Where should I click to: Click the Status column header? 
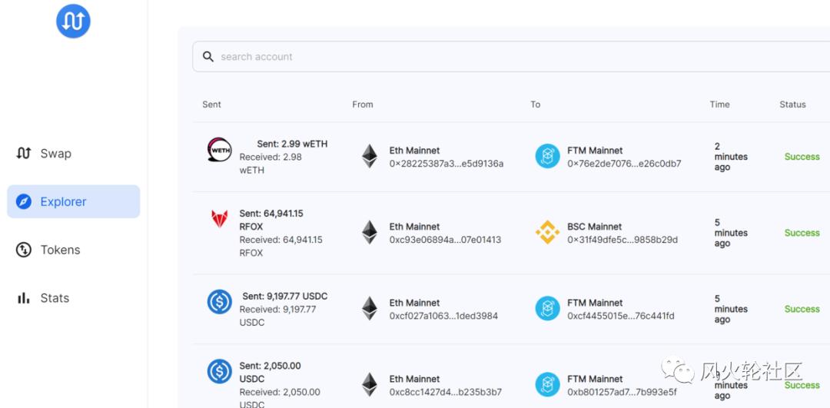click(792, 104)
